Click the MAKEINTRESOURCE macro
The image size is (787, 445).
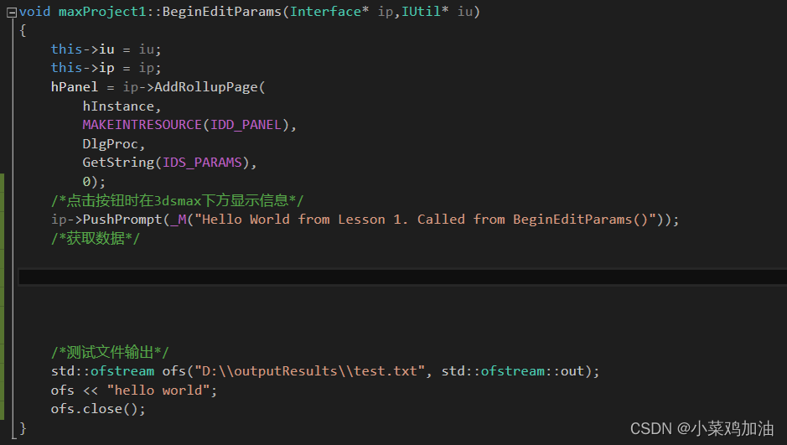point(142,124)
